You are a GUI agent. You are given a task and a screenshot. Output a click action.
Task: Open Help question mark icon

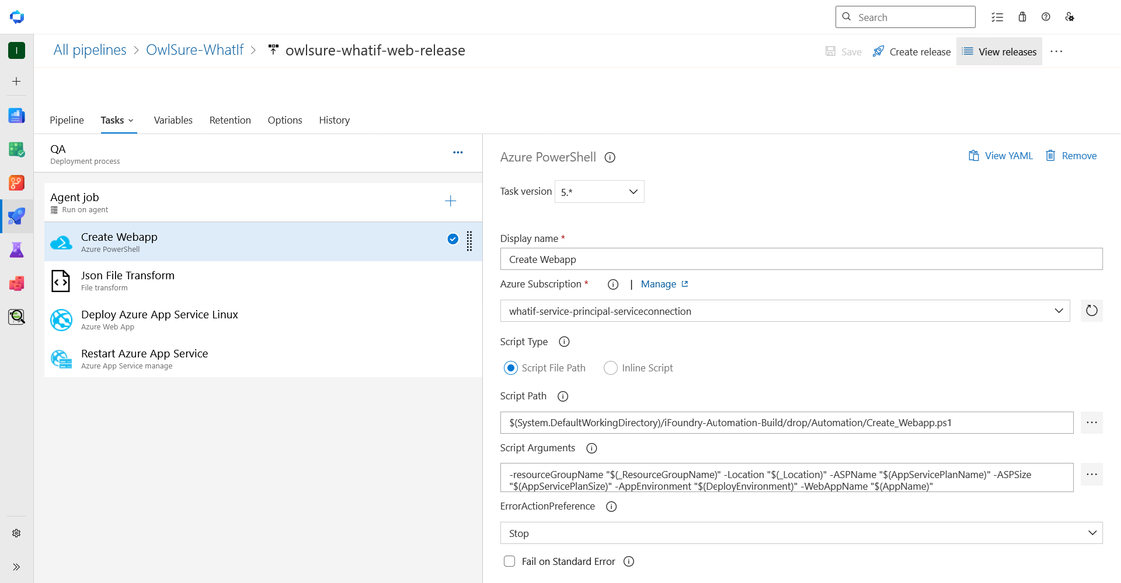[1046, 17]
